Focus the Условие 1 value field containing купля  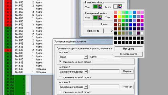tap(101, 57)
